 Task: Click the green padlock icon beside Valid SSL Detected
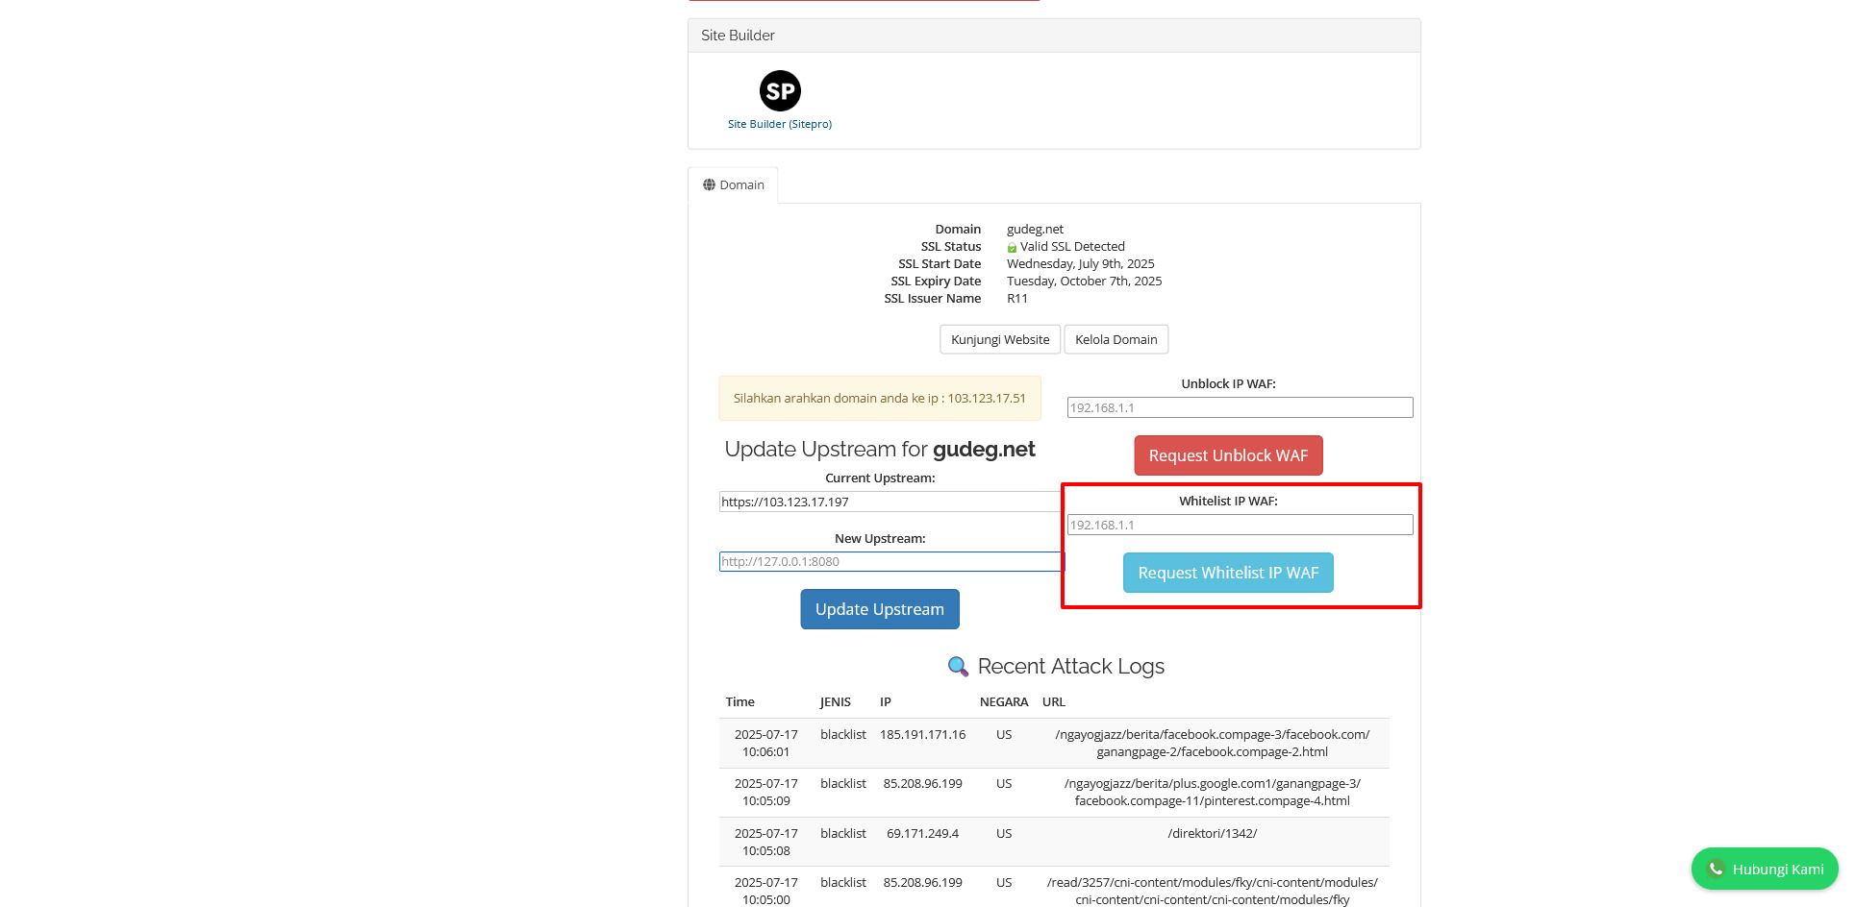tap(1012, 247)
